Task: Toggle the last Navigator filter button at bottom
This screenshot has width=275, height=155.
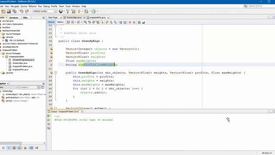Action: click(37, 148)
